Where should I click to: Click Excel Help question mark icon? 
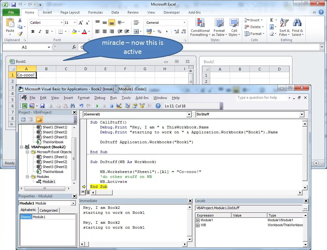(x=321, y=12)
